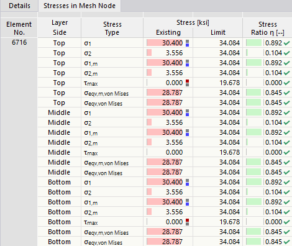Switch to the Details tab

19,6
